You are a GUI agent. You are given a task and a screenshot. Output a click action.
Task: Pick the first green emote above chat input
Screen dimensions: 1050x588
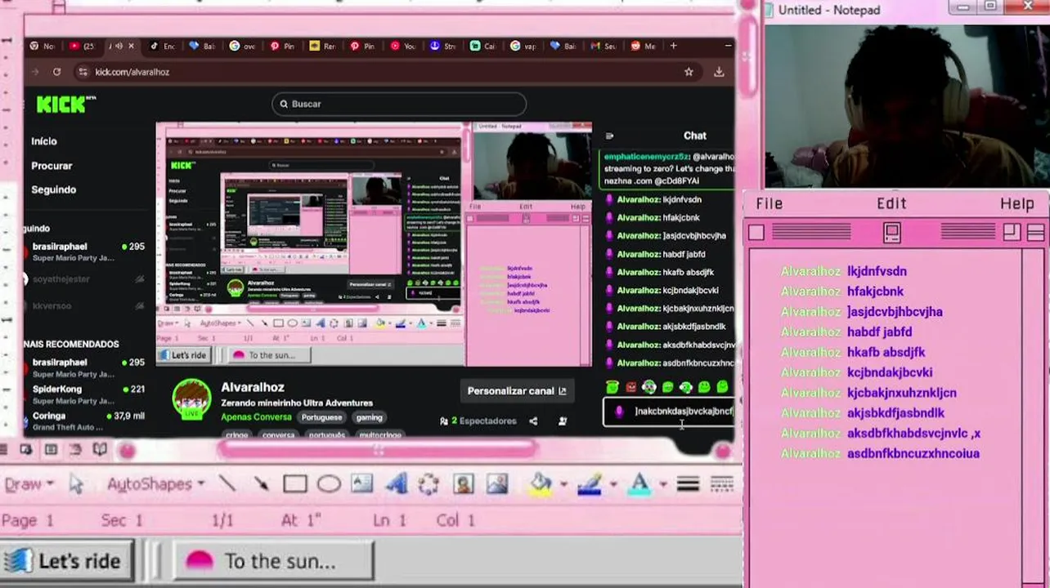[x=612, y=387]
